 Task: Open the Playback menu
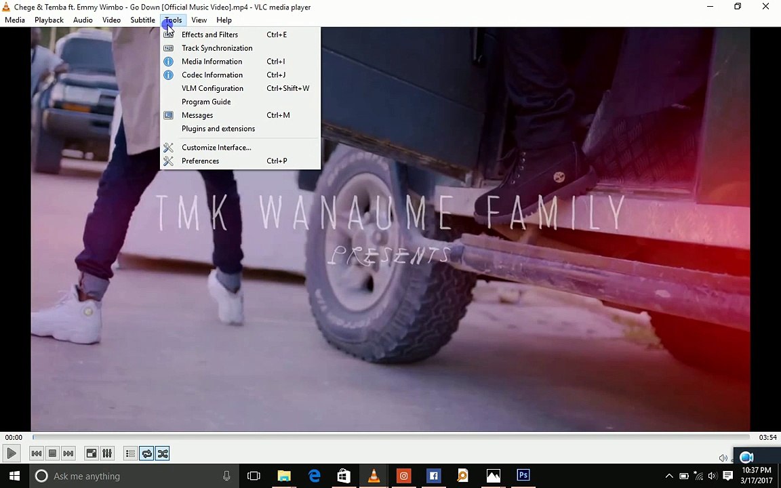pyautogui.click(x=49, y=20)
